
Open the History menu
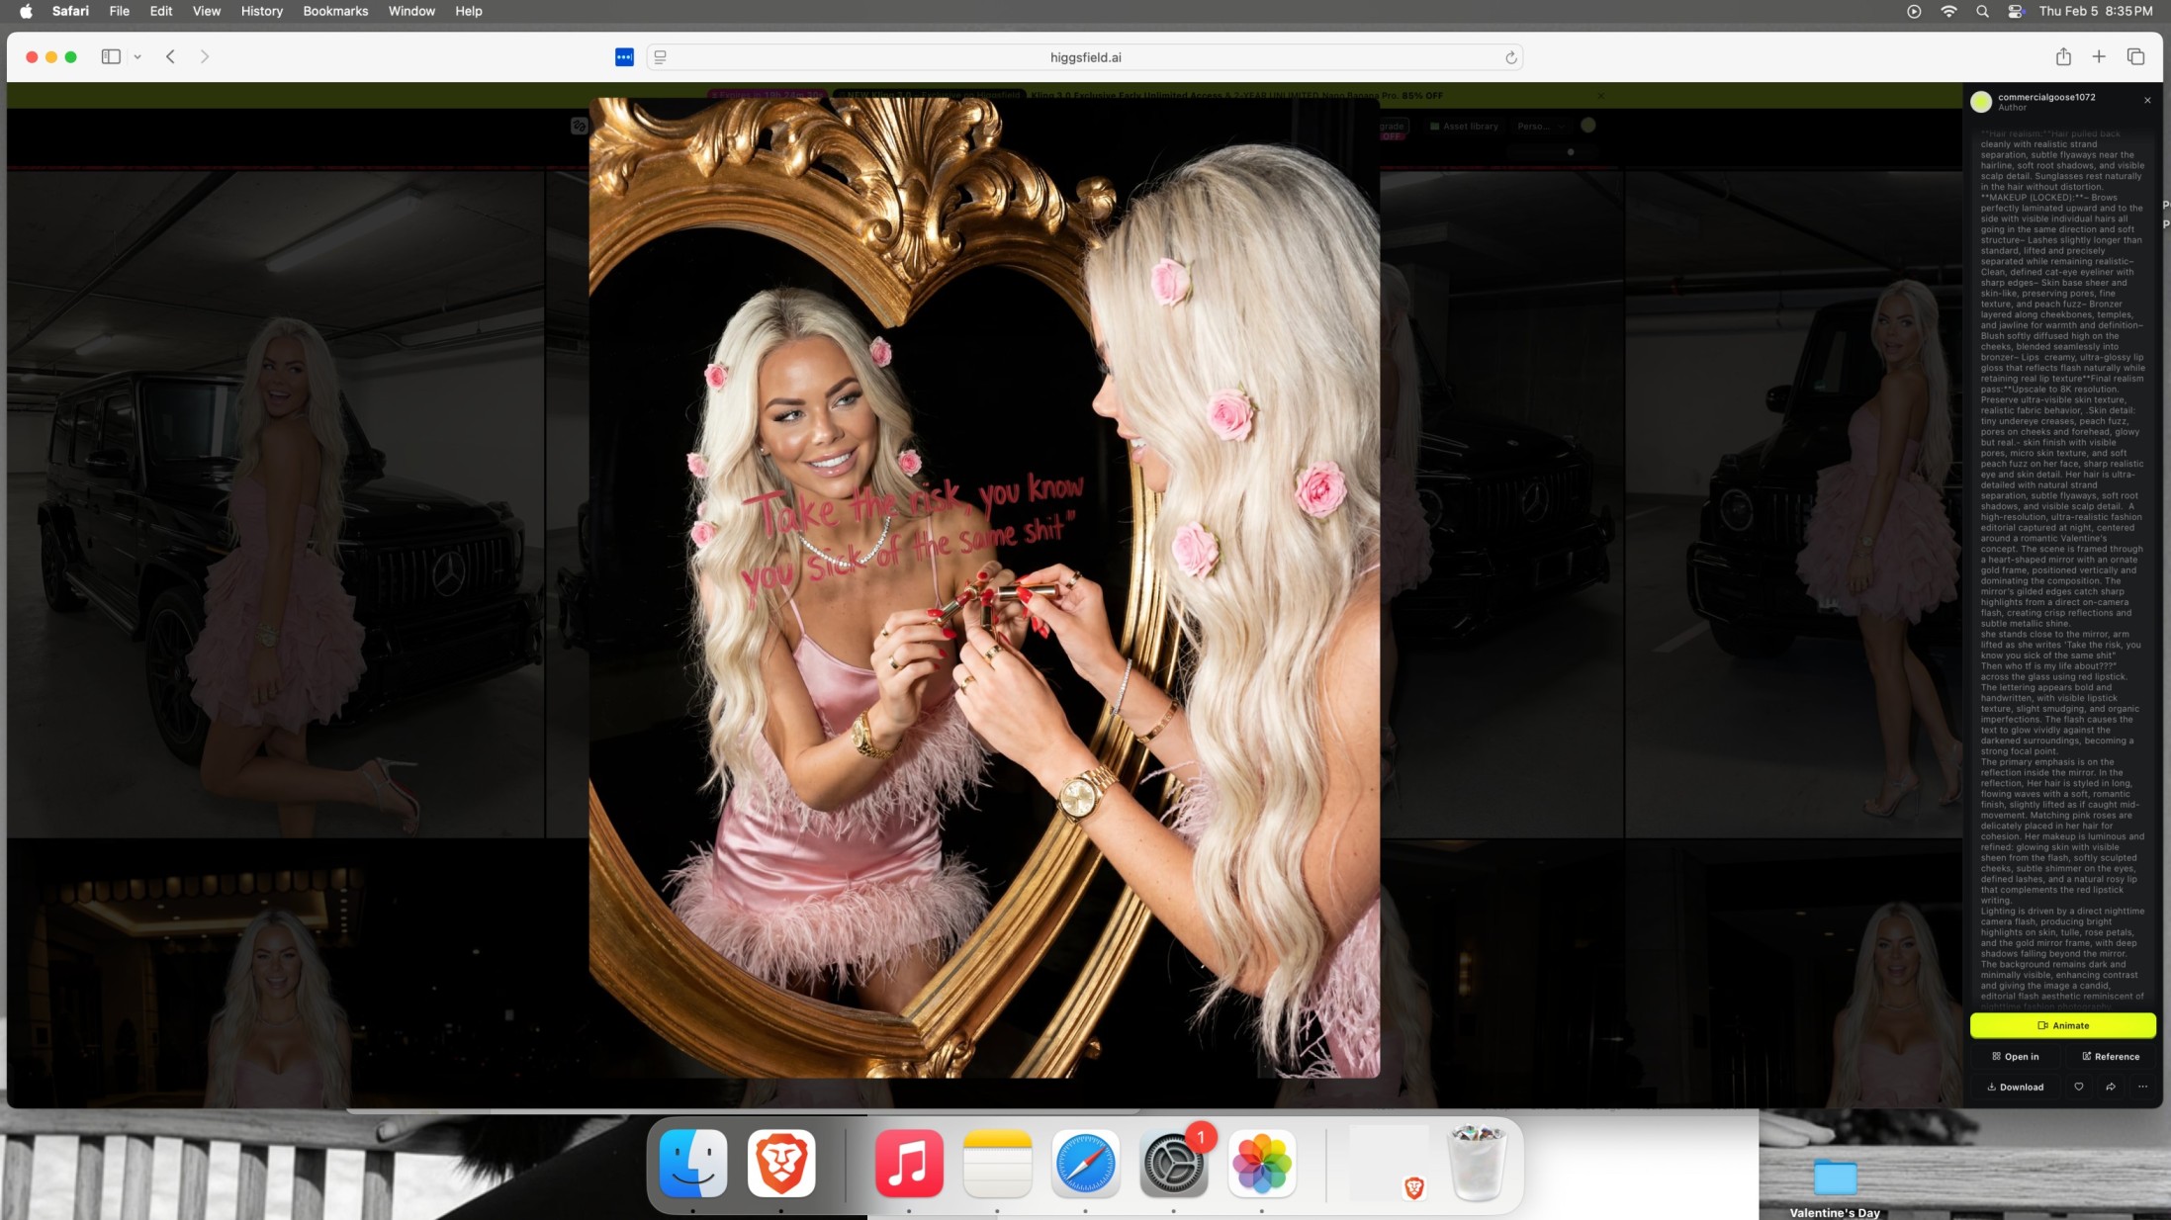tap(261, 11)
